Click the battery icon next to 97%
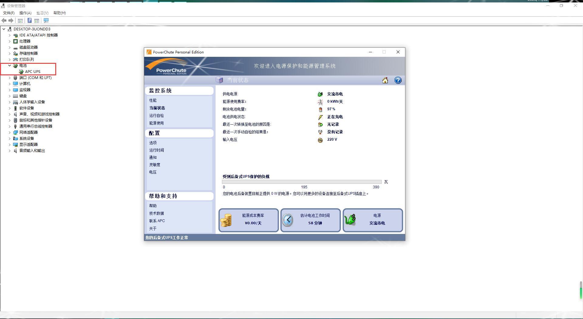 click(320, 109)
